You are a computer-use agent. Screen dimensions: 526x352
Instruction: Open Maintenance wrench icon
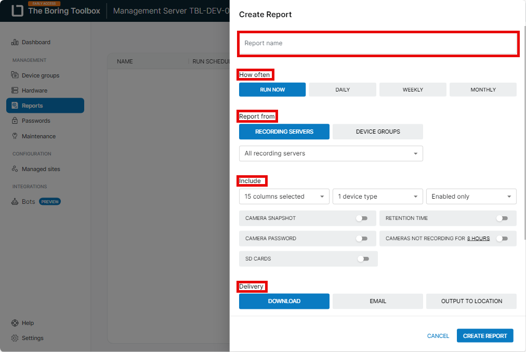[x=15, y=136]
